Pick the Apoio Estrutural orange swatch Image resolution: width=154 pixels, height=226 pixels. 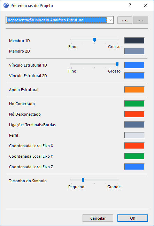pyautogui.click(x=134, y=90)
